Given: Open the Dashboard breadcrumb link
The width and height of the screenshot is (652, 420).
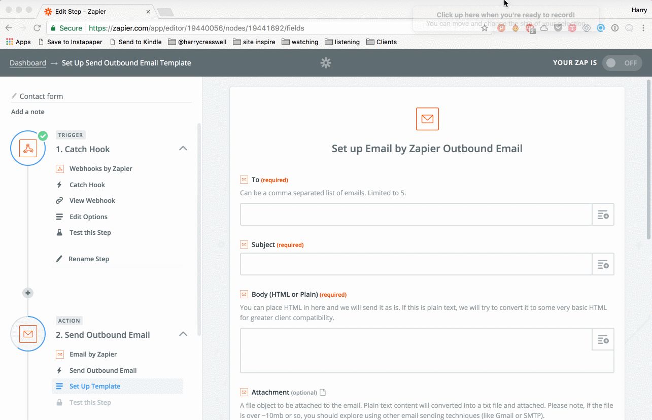Looking at the screenshot, I should point(28,63).
